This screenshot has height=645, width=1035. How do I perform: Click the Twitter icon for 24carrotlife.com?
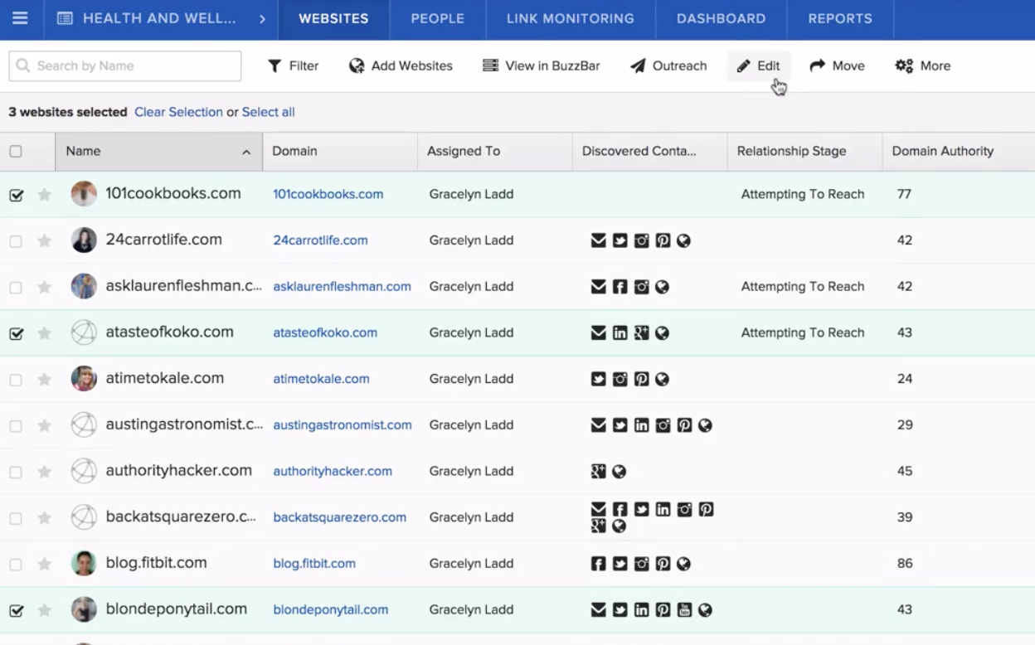(620, 240)
